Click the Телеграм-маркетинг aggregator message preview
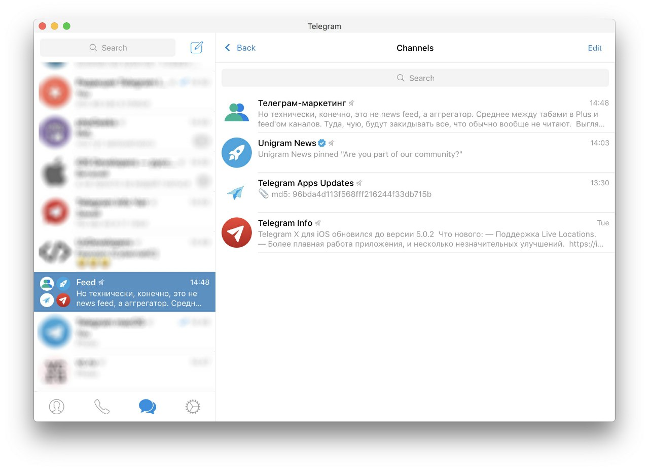Image resolution: width=649 pixels, height=470 pixels. coord(431,119)
